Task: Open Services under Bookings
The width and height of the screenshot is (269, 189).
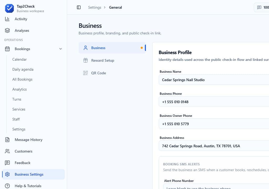Action: click(x=19, y=109)
